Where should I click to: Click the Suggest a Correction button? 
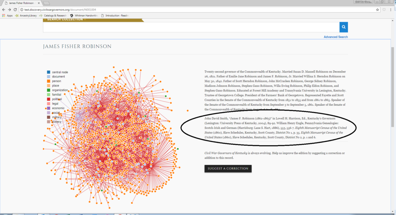[228, 168]
